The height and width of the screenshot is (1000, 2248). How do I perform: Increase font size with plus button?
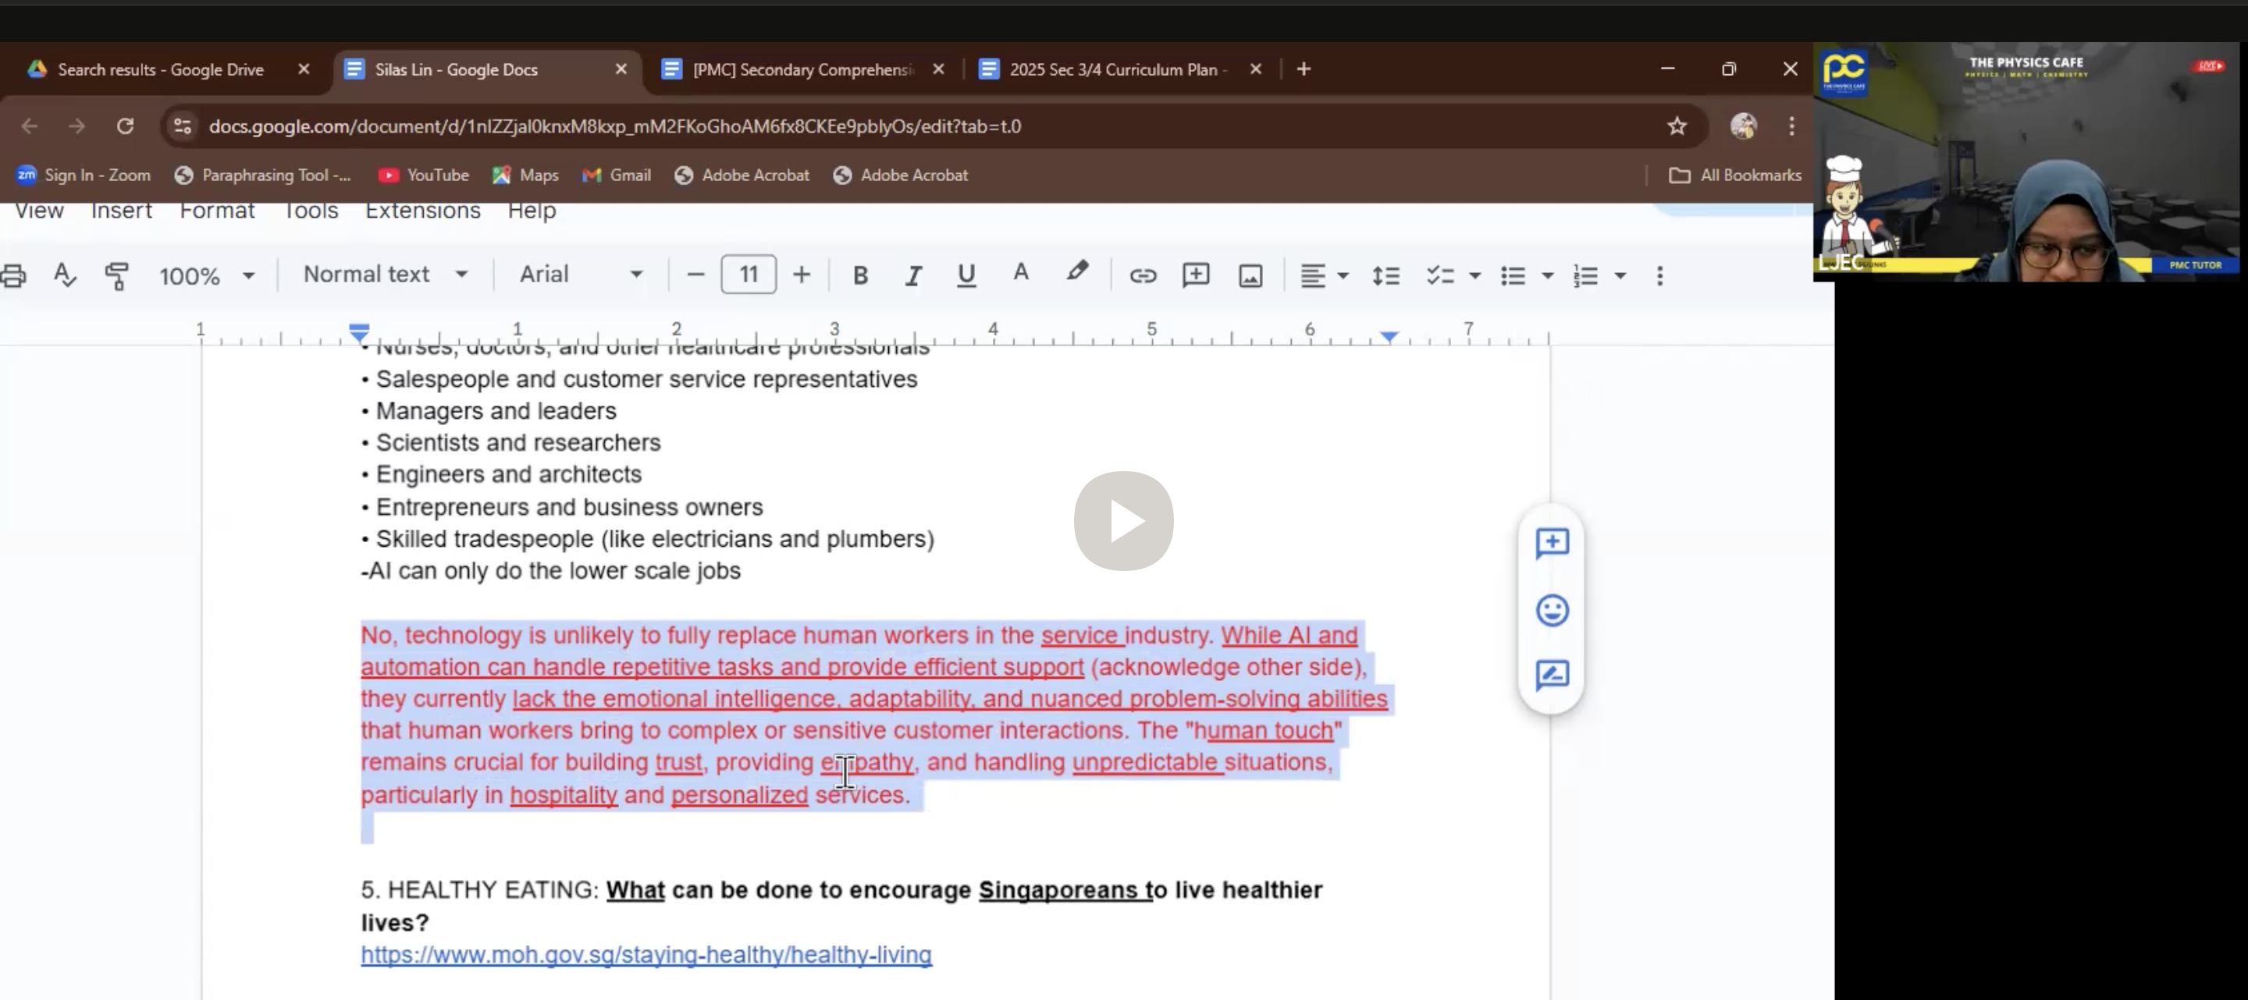coord(802,275)
